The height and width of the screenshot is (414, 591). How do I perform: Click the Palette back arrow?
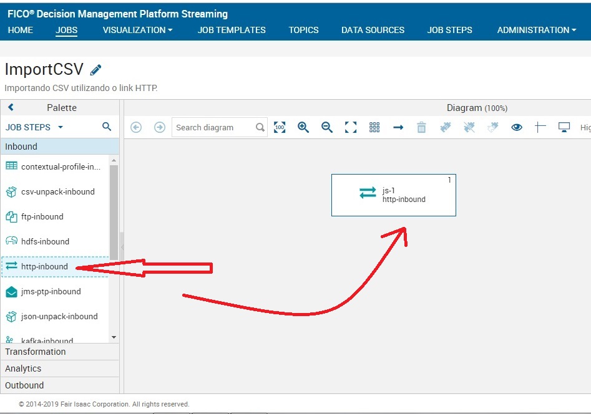(x=10, y=107)
